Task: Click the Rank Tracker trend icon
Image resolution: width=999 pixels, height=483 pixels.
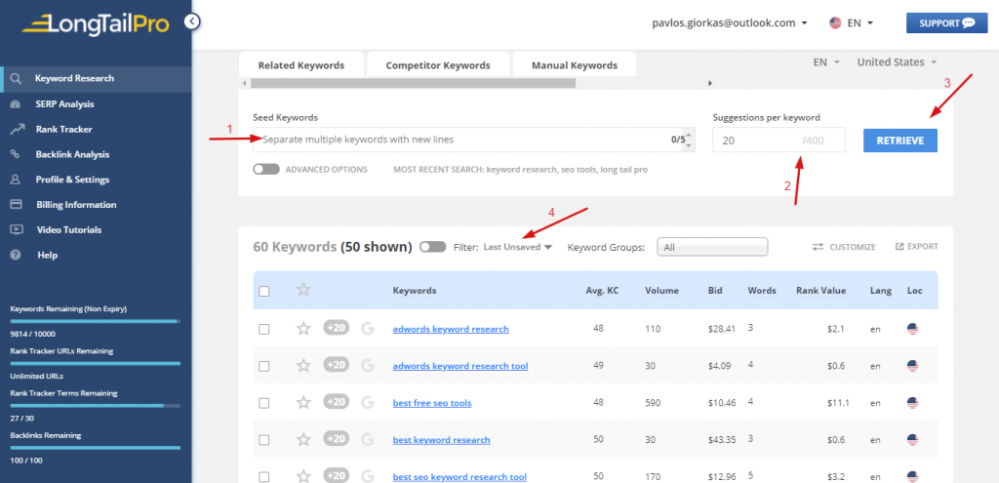Action: pyautogui.click(x=17, y=130)
